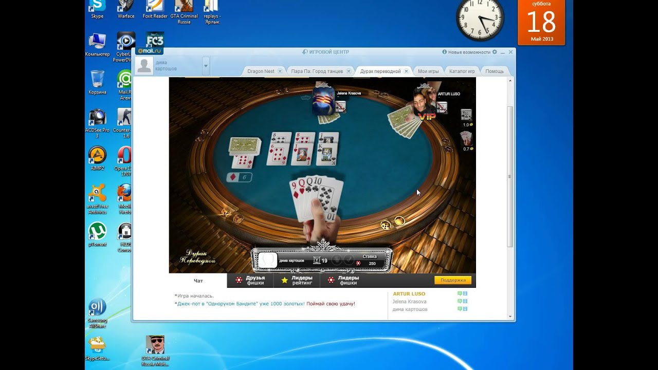Screen dimensions: 658x370
Task: Close the Пара Па: Город танцев tab
Action: point(349,71)
